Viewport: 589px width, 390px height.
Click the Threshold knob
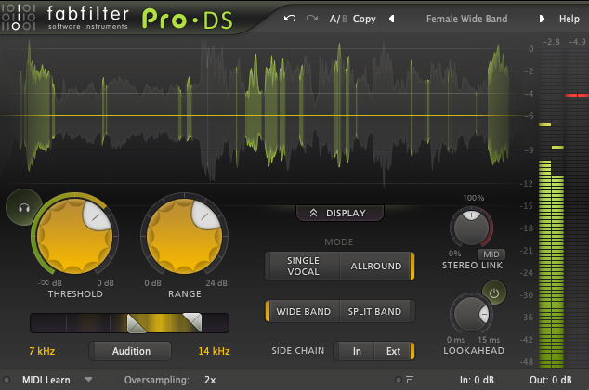74,236
